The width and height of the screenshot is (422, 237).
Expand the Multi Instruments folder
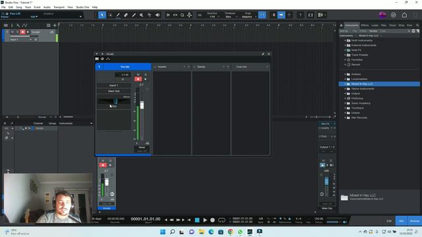click(x=345, y=40)
